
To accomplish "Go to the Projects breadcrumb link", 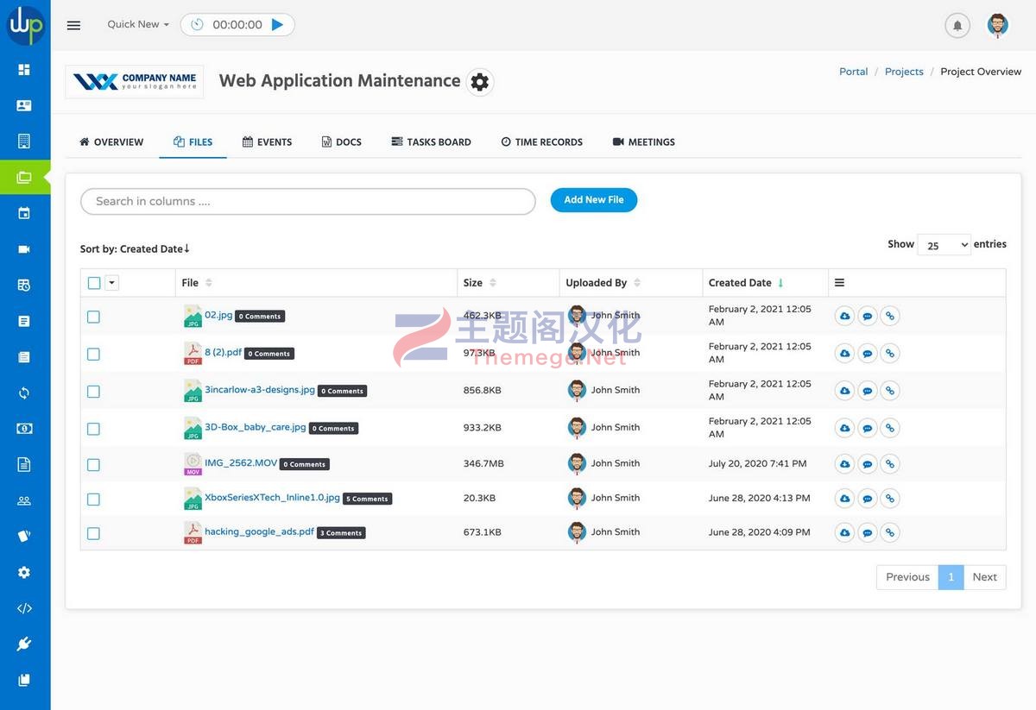I will [x=904, y=72].
